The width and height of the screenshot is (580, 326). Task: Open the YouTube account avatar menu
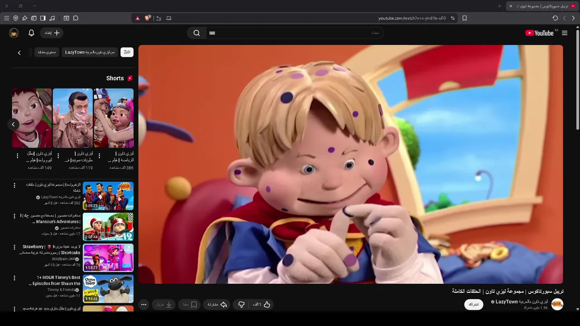click(x=14, y=33)
